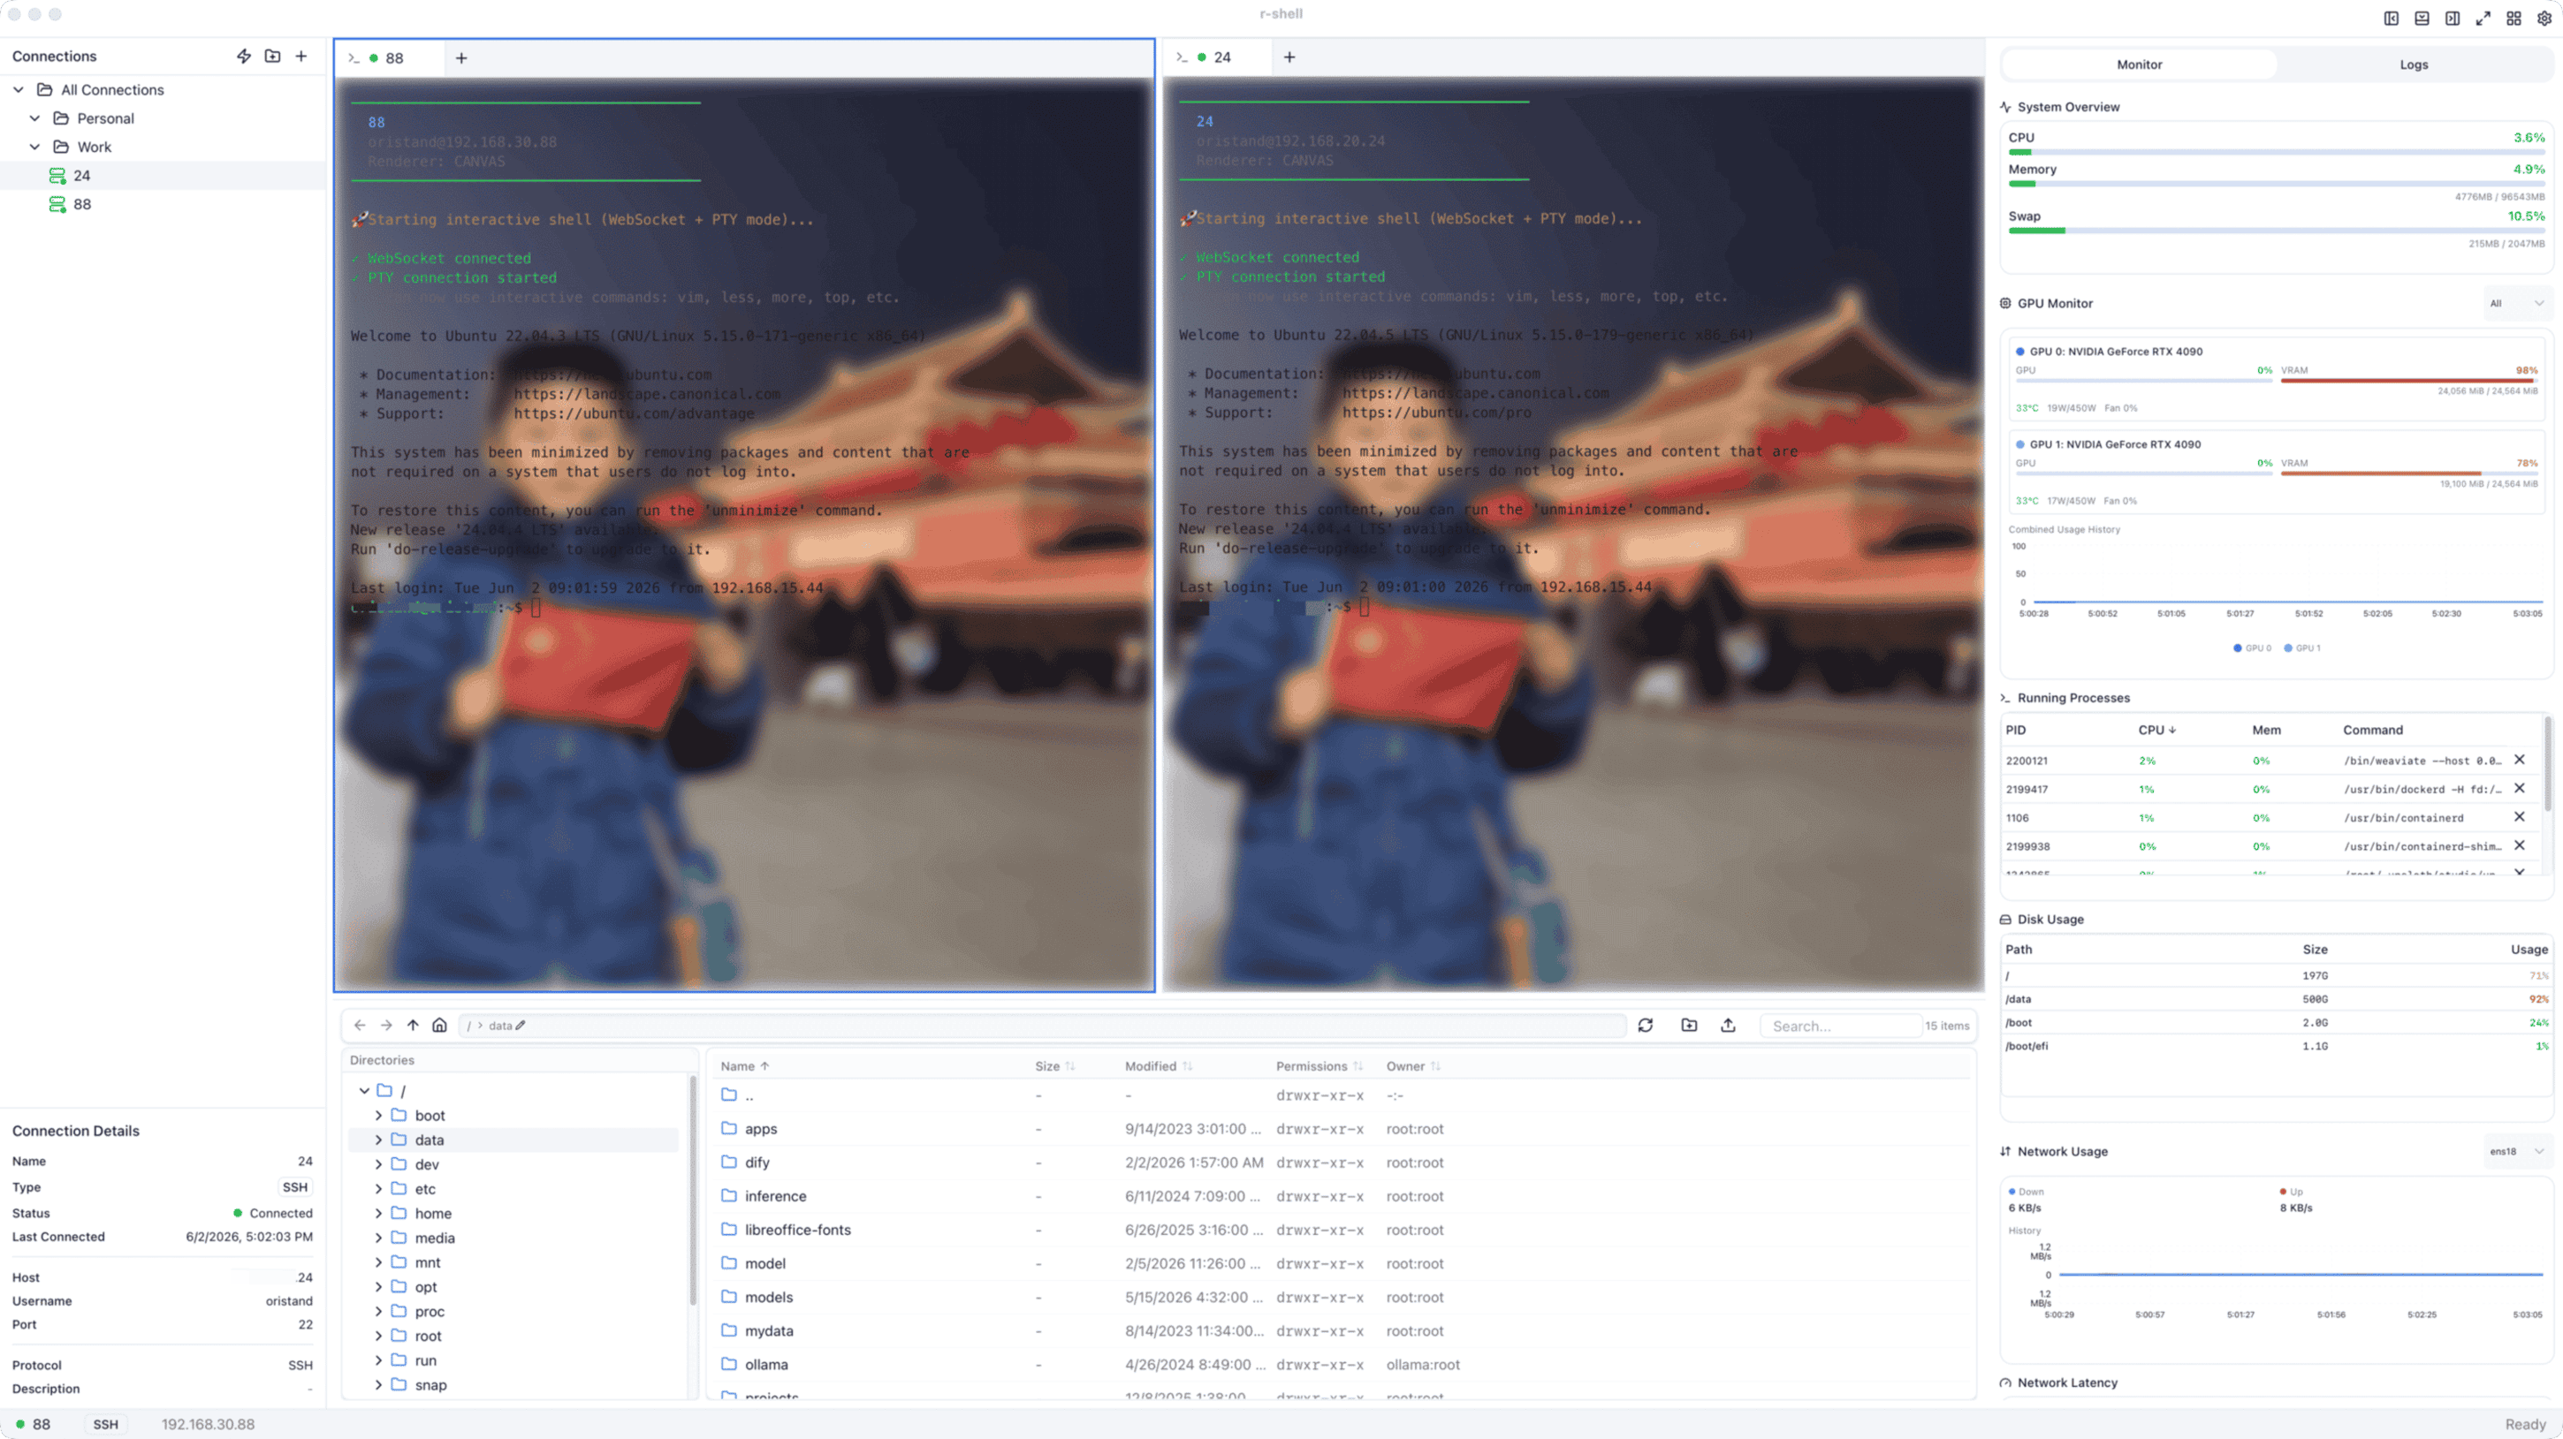The width and height of the screenshot is (2563, 1439).
Task: Sort files by Modified column
Action: coord(1158,1066)
